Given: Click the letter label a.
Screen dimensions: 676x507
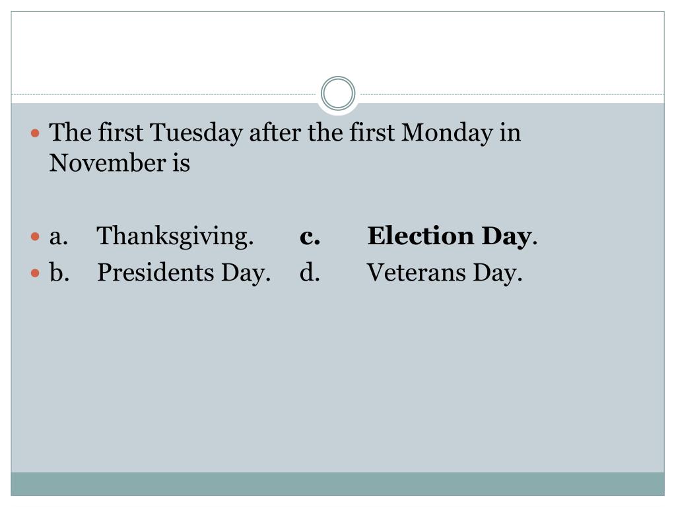Looking at the screenshot, I should click(59, 237).
